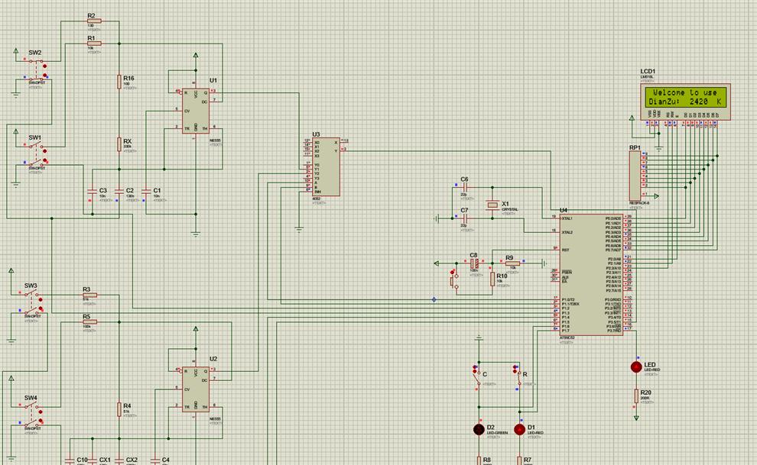Click the D1 red LED
This screenshot has height=465, width=757.
[x=519, y=429]
